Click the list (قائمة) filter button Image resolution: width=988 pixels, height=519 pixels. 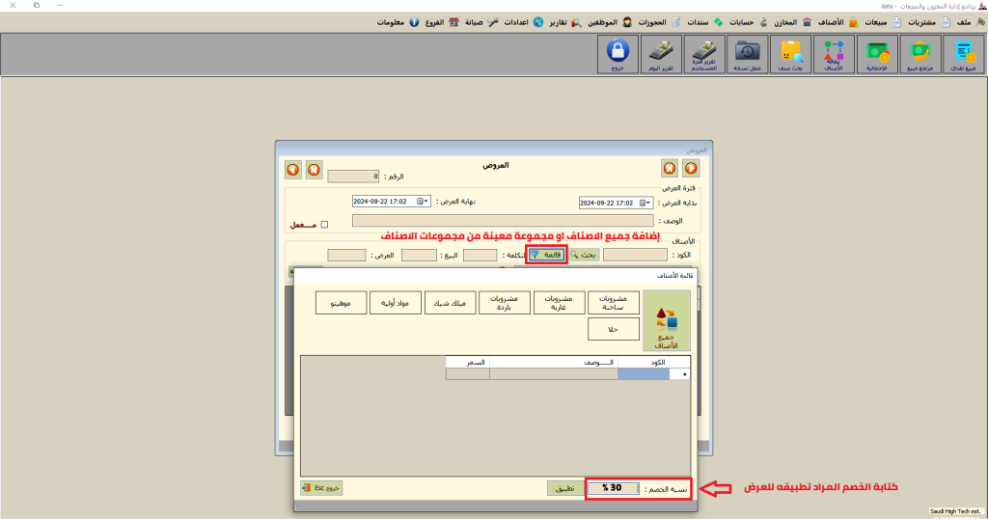[x=546, y=255]
